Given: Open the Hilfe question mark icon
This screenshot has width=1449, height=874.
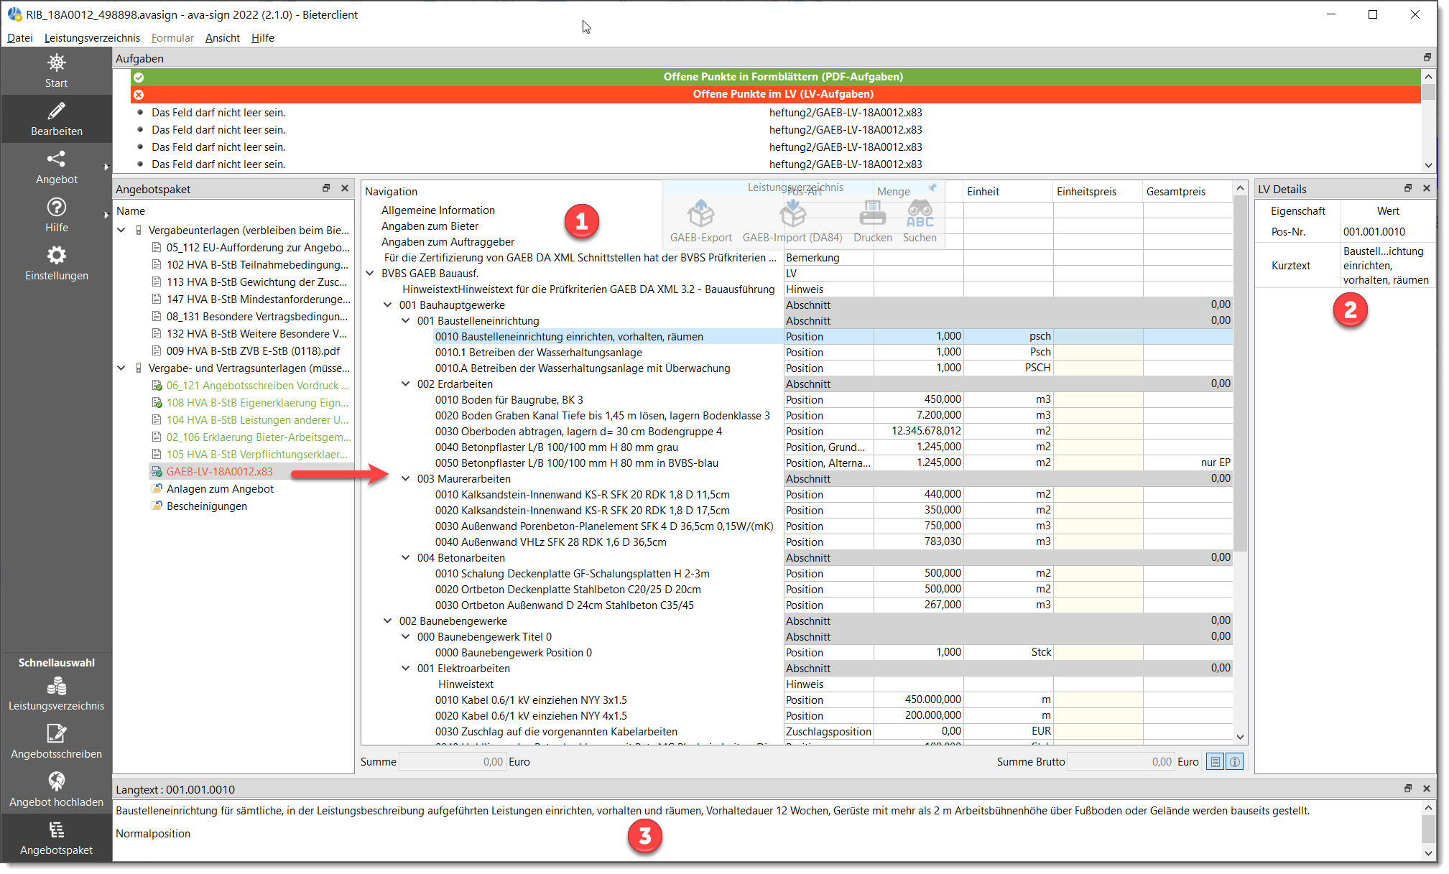Looking at the screenshot, I should coord(56,207).
